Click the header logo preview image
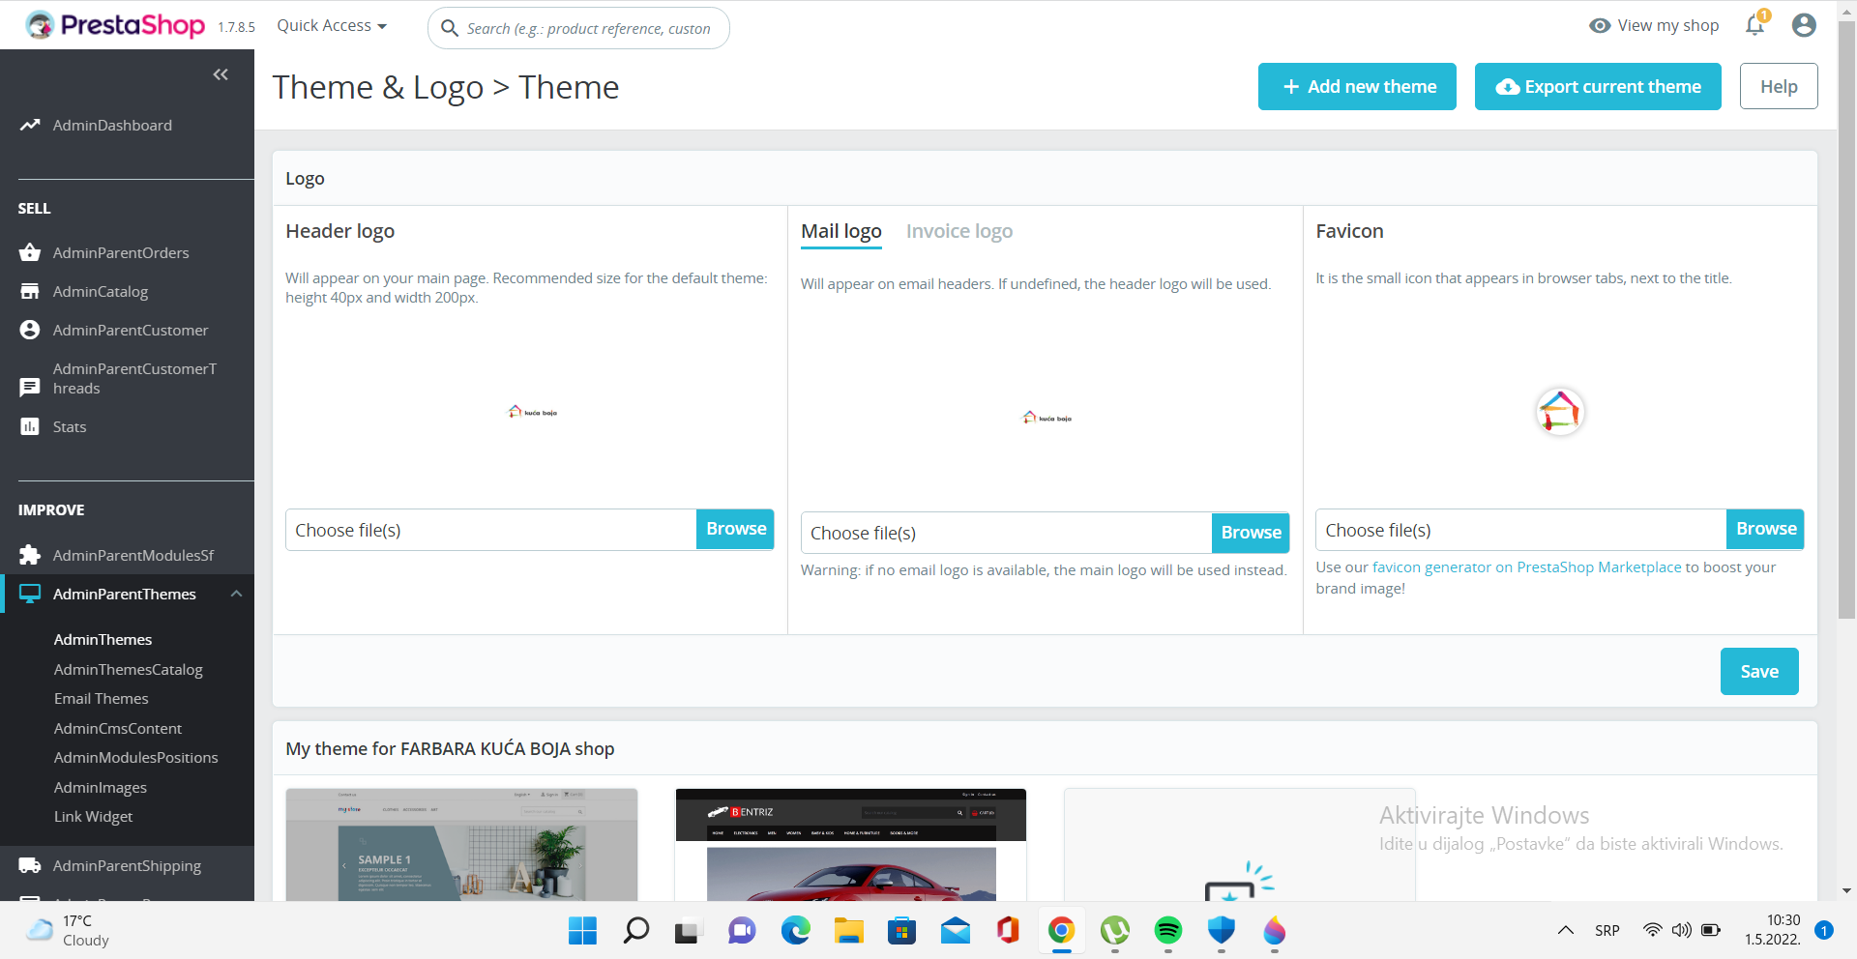 [532, 412]
